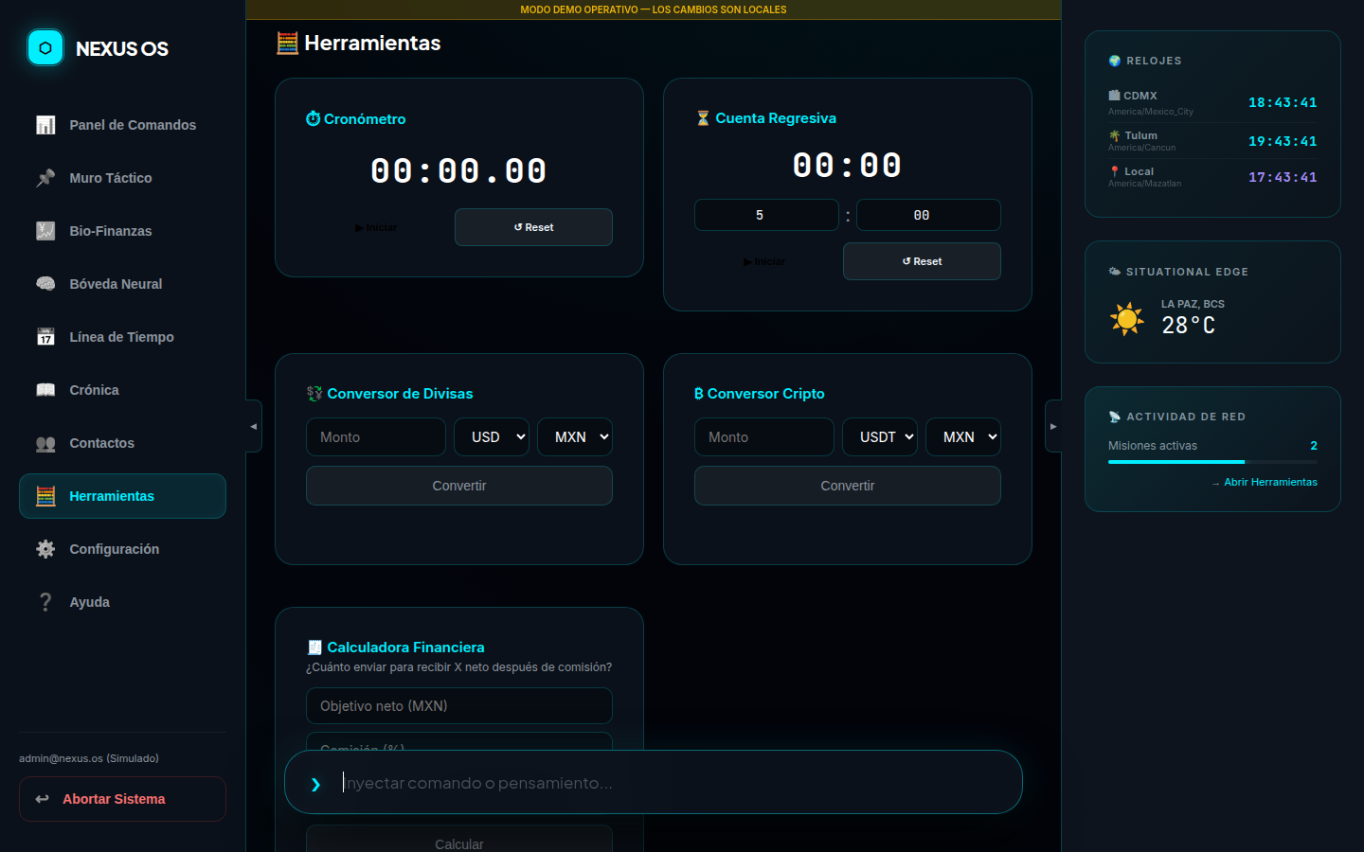Open the Ayuda question mark icon
1364x852 pixels.
pyautogui.click(x=45, y=602)
